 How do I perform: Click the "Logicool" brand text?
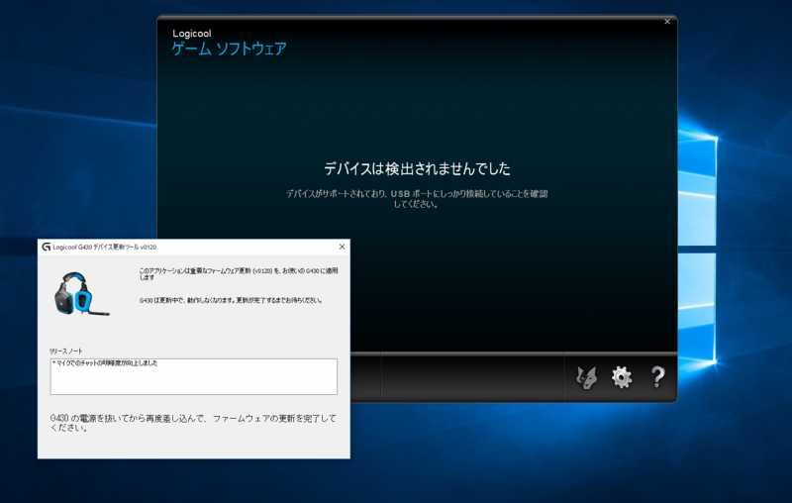point(191,34)
